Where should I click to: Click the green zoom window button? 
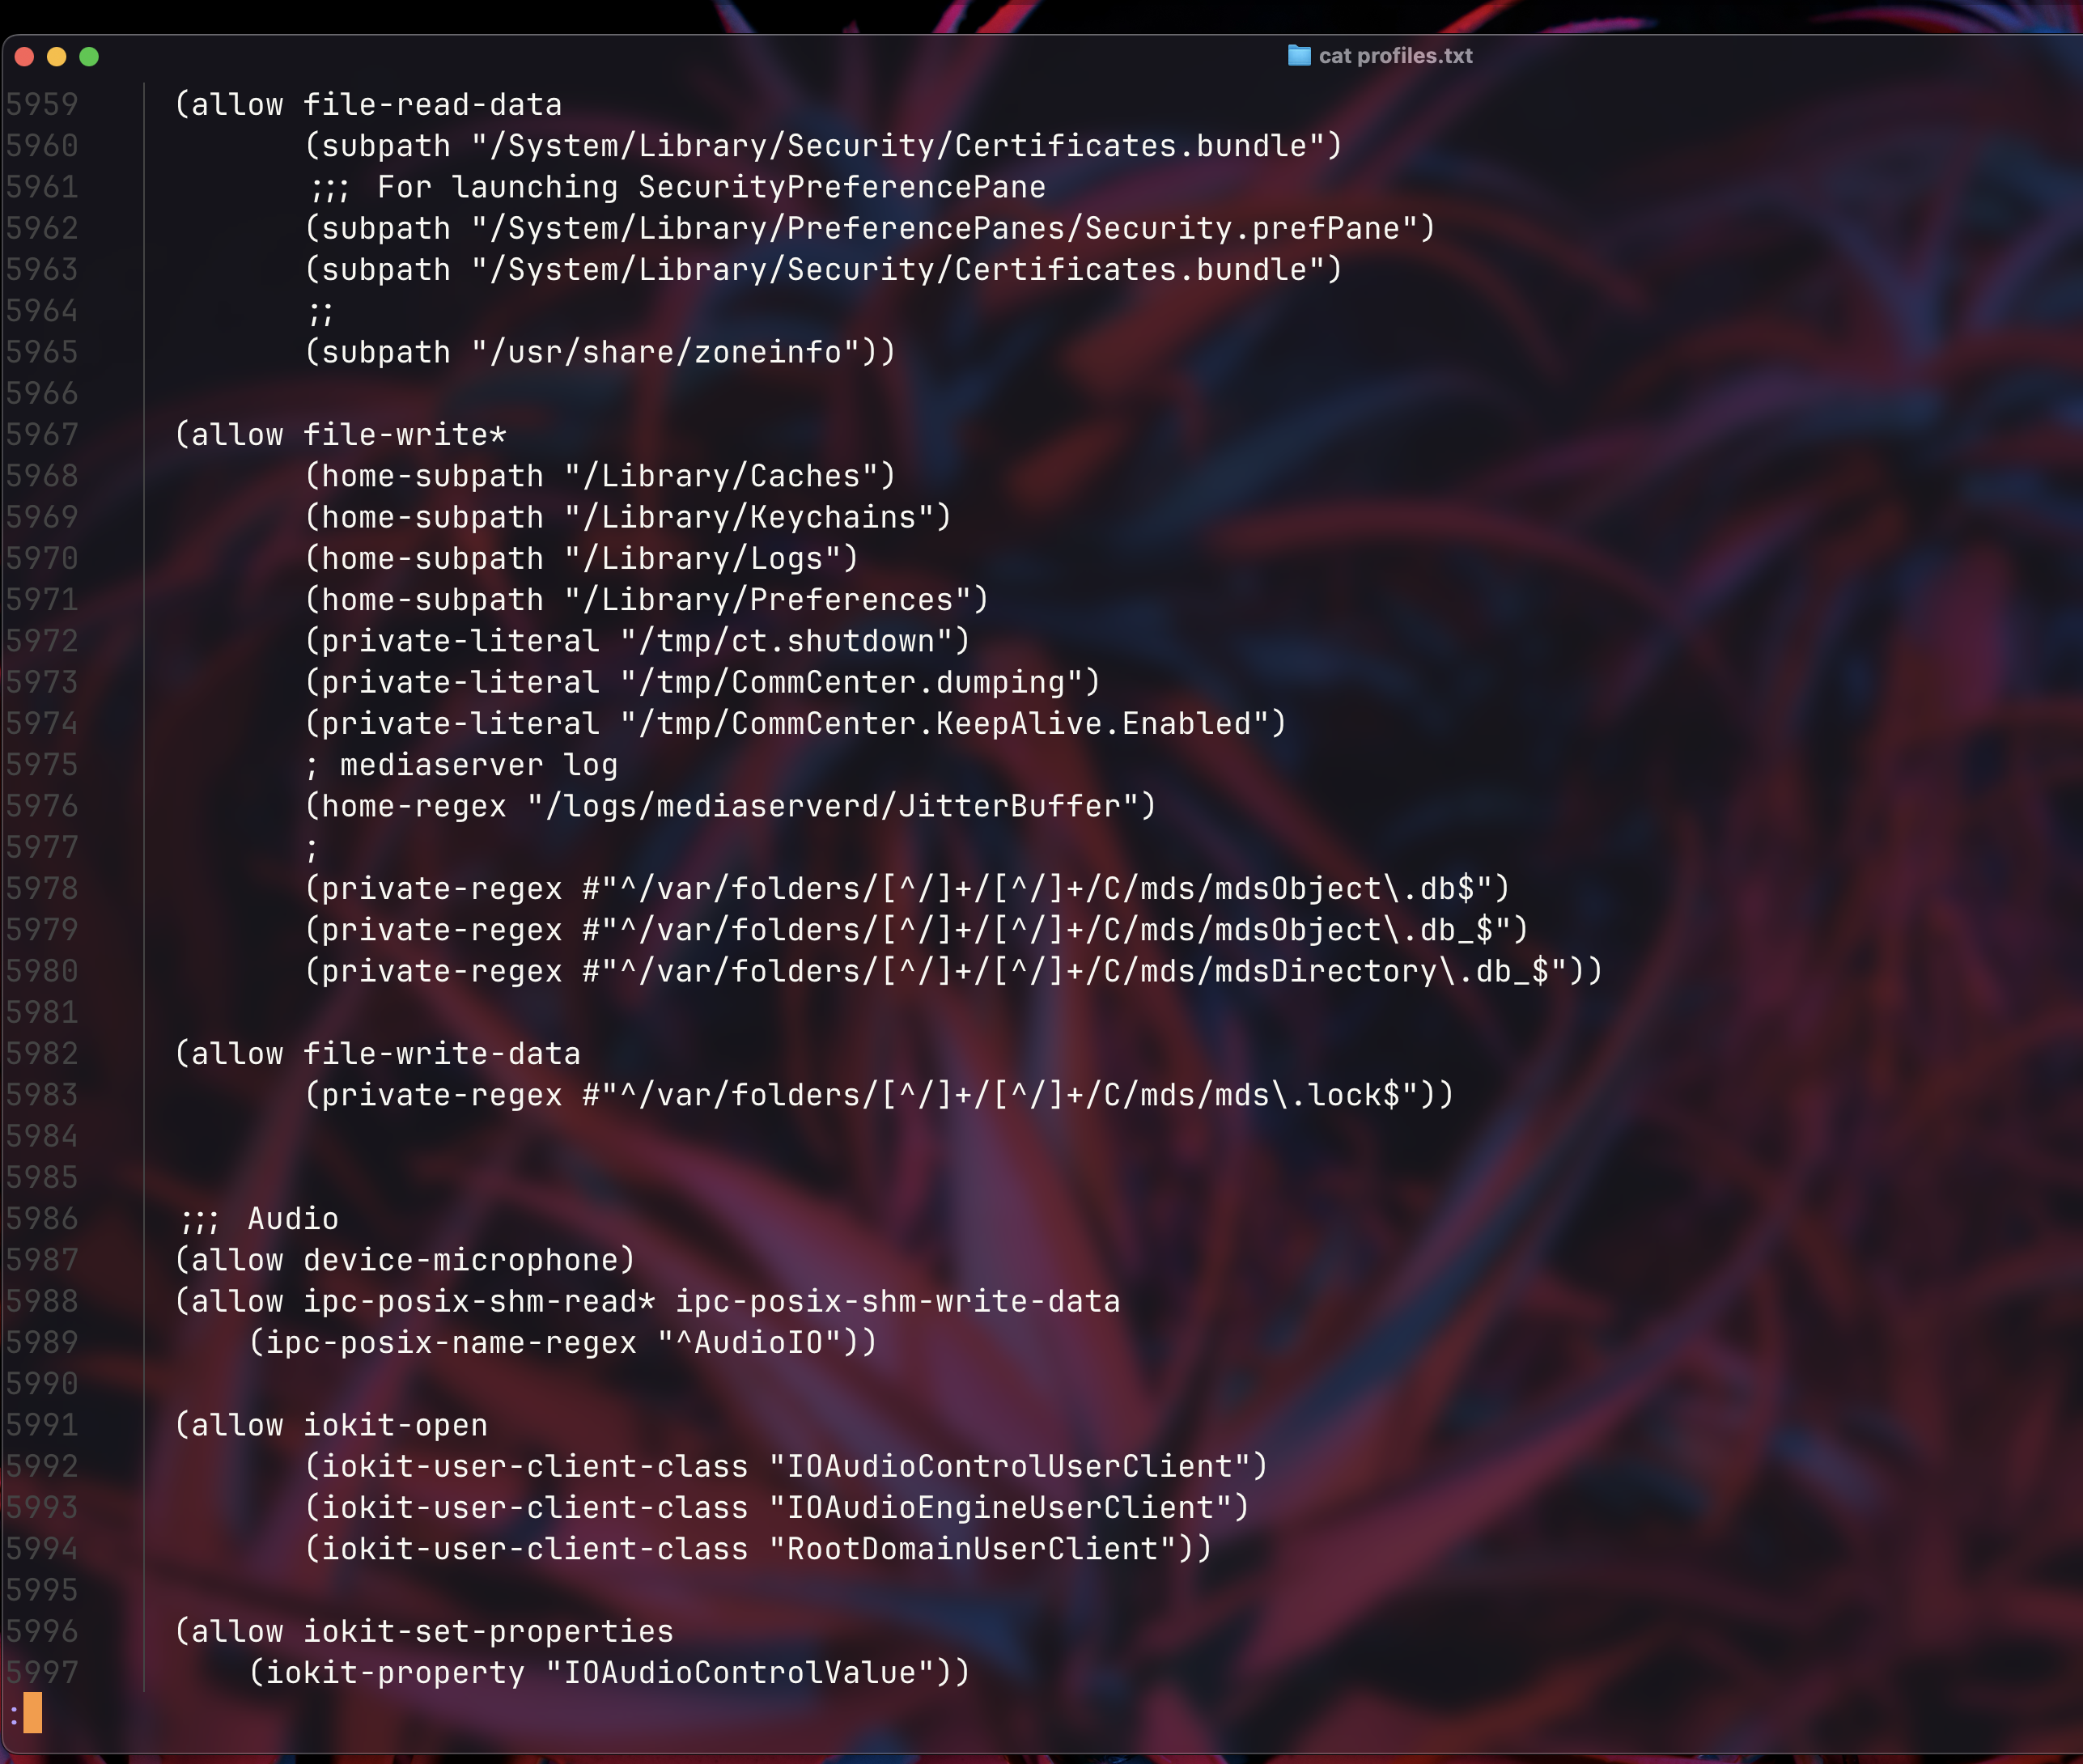89,57
